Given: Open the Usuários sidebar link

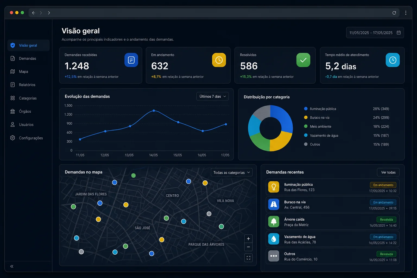Looking at the screenshot, I should click(29, 125).
